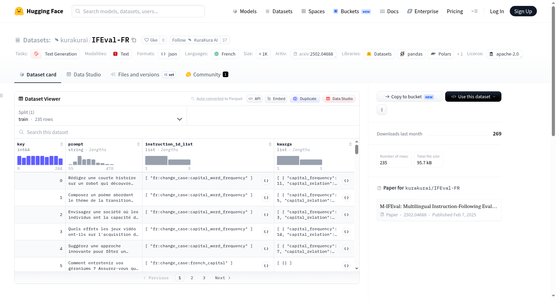Expand JSON for row 5 instruction_id_list cell
556x299 pixels.
(266, 266)
